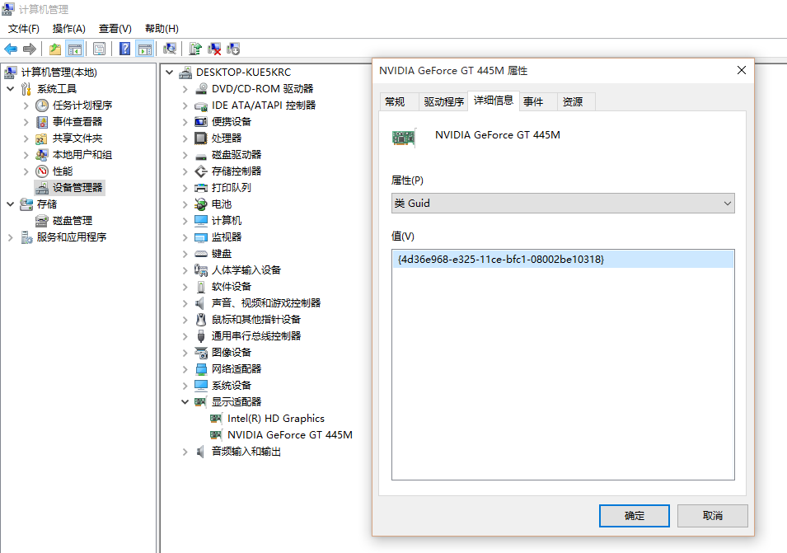Viewport: 787px width, 553px height.
Task: Select 计算机管理(本地) root node
Action: click(x=59, y=73)
